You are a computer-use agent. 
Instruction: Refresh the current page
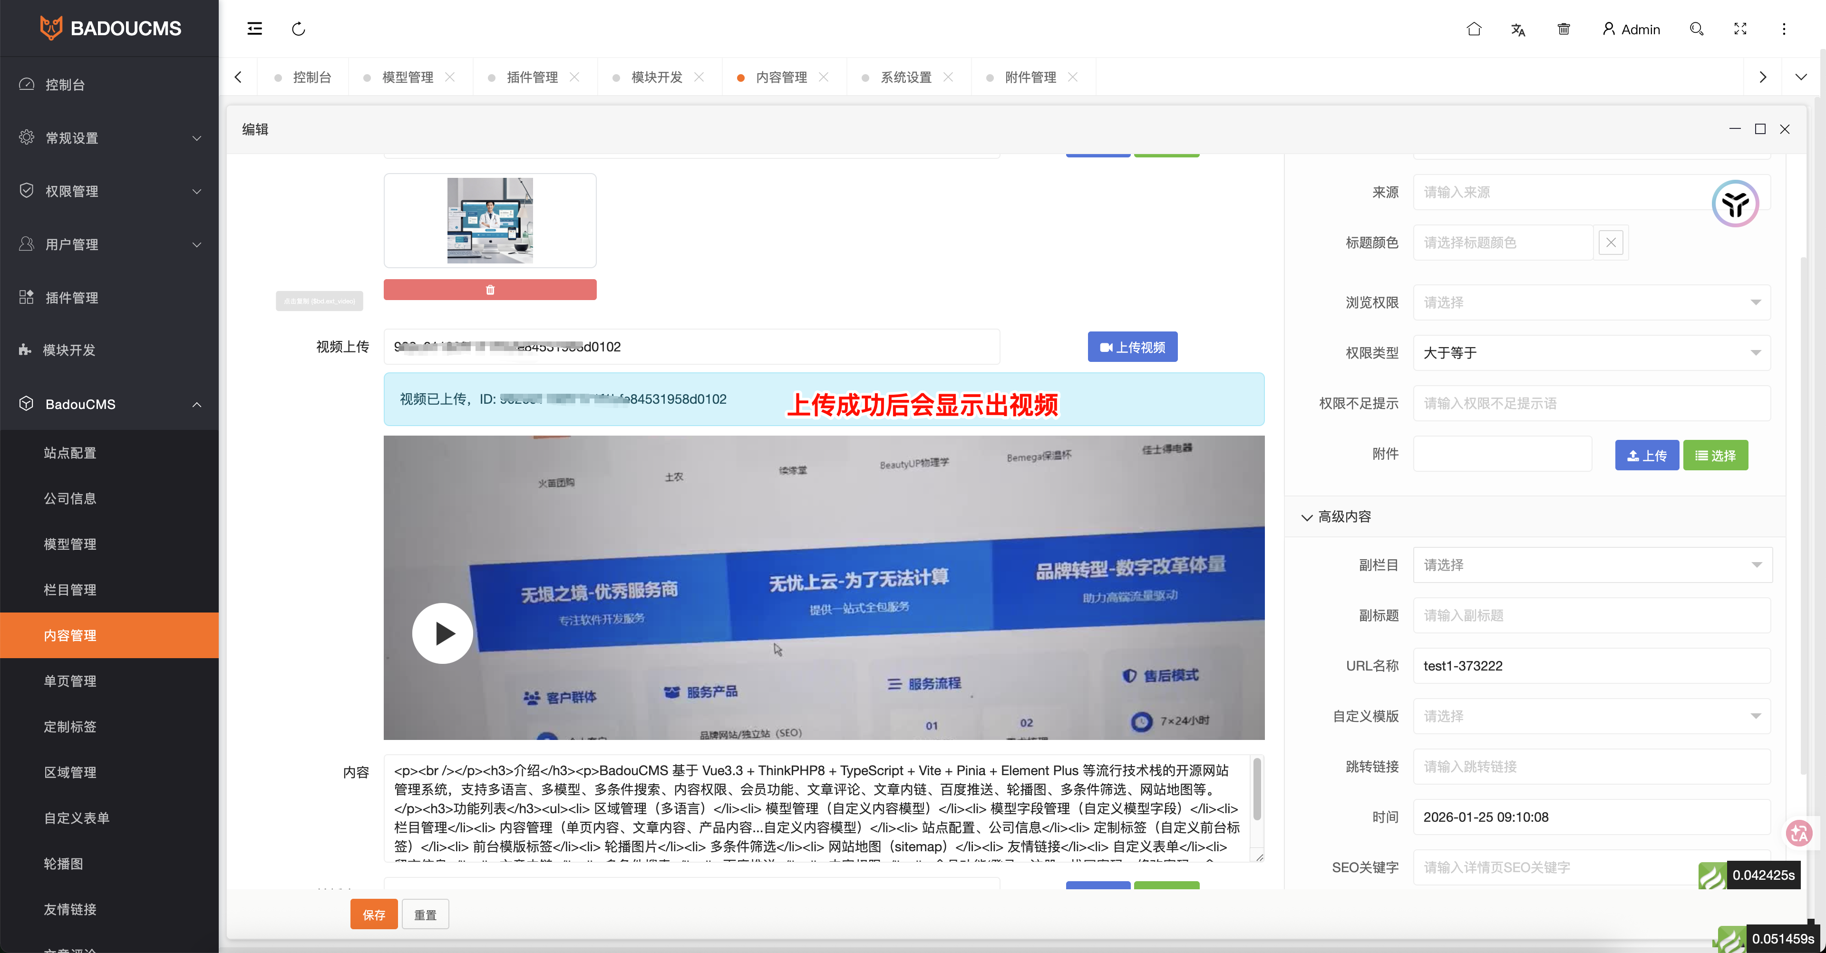click(299, 29)
